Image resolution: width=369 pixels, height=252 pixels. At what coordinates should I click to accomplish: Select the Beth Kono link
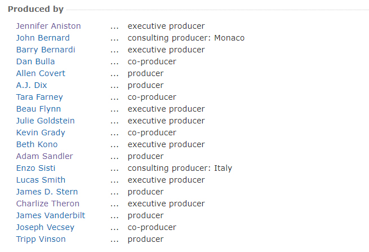click(37, 144)
